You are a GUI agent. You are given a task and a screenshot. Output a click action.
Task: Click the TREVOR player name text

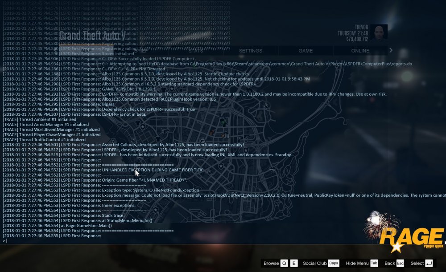[361, 27]
